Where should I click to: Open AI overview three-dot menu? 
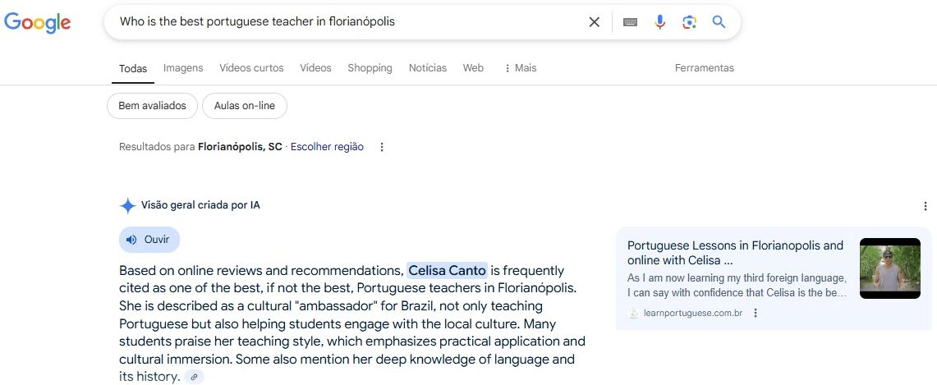click(x=926, y=206)
